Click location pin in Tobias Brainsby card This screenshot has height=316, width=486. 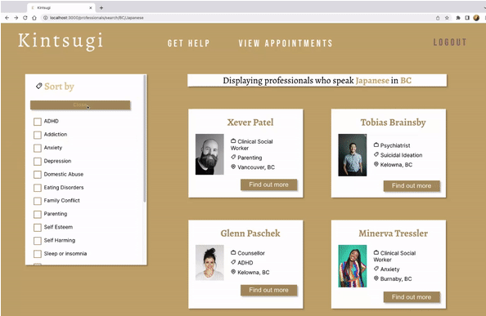pos(376,164)
